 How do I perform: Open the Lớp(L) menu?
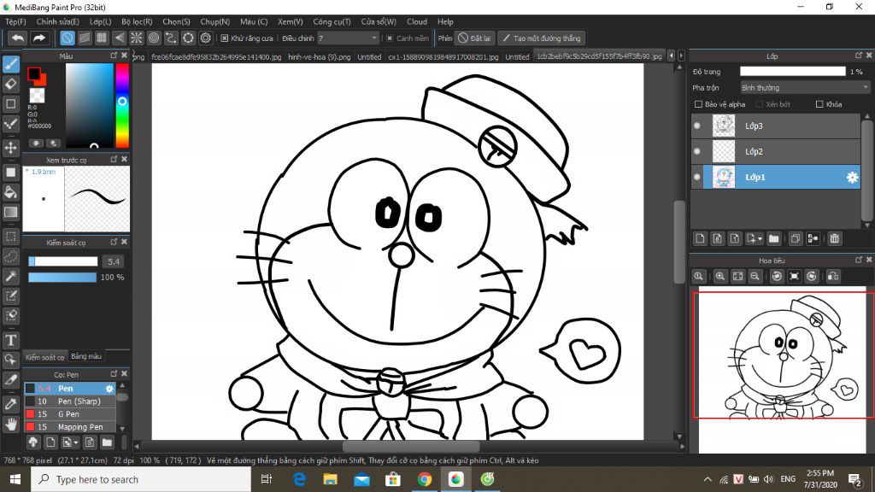click(101, 21)
